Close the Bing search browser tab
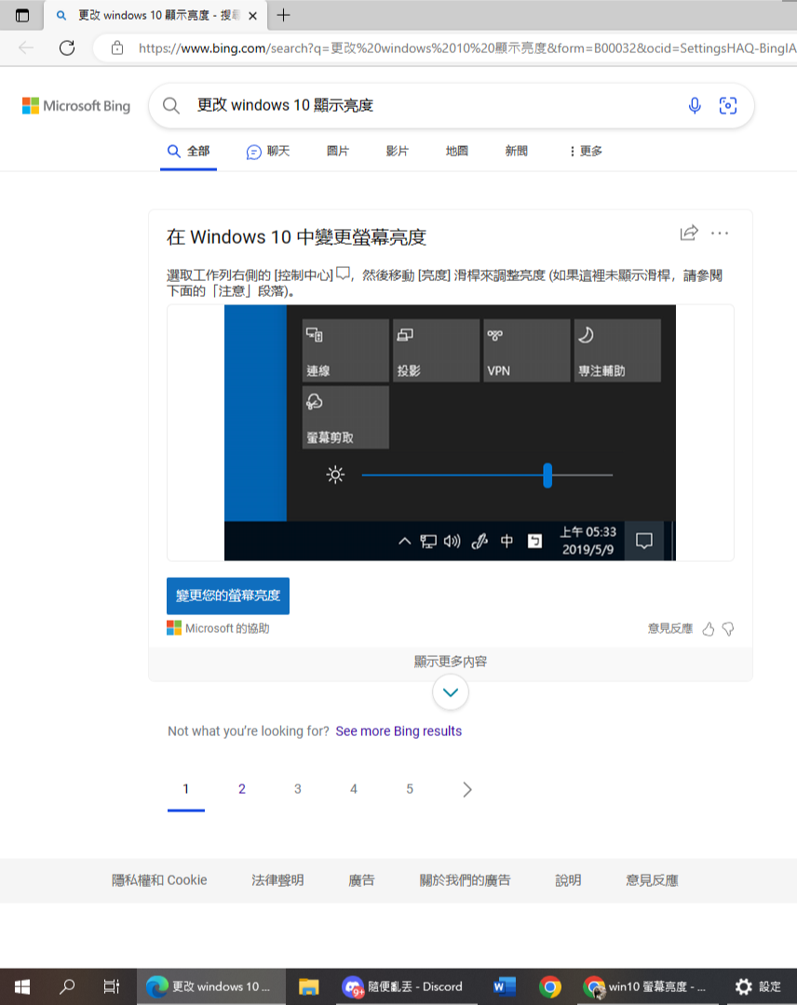This screenshot has height=1005, width=797. 252,16
